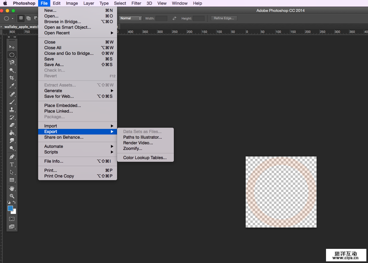Click the blue foreground color swatch
The image size is (368, 263).
pos(10,208)
